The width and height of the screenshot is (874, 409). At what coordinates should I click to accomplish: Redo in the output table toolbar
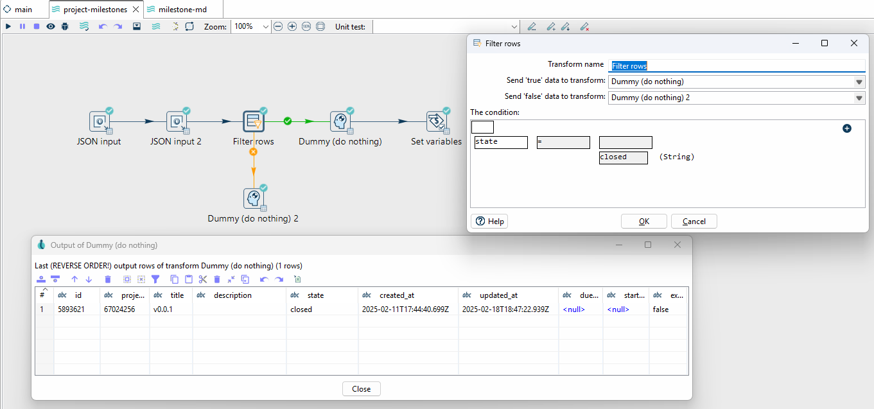pos(279,279)
